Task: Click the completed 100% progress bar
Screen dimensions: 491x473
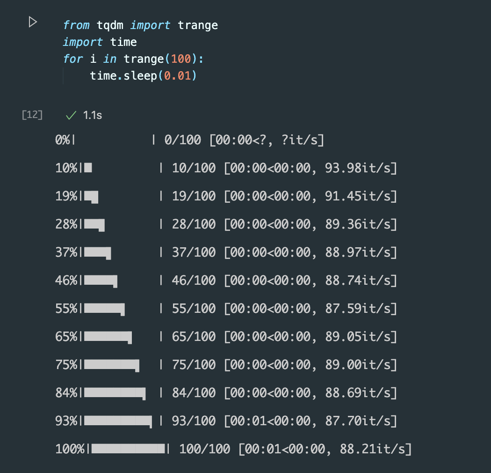Action: tap(128, 449)
